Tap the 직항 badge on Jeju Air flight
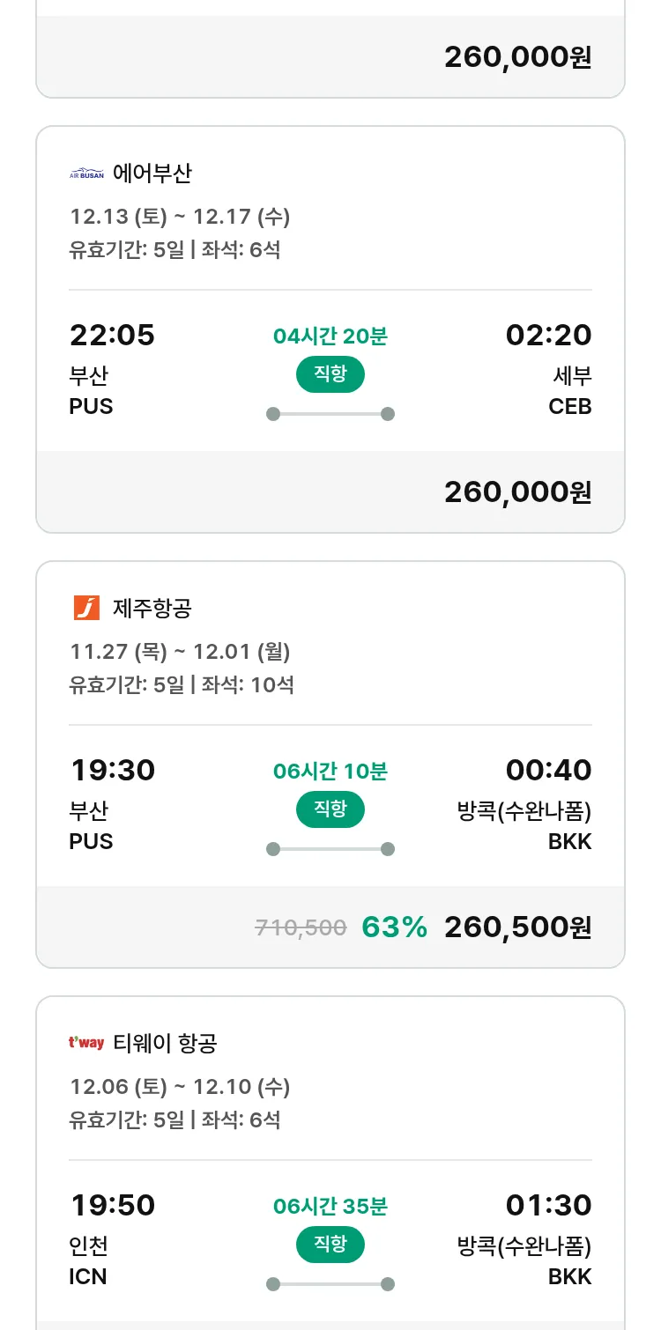Viewport: 661px width, 1330px height. tap(330, 809)
